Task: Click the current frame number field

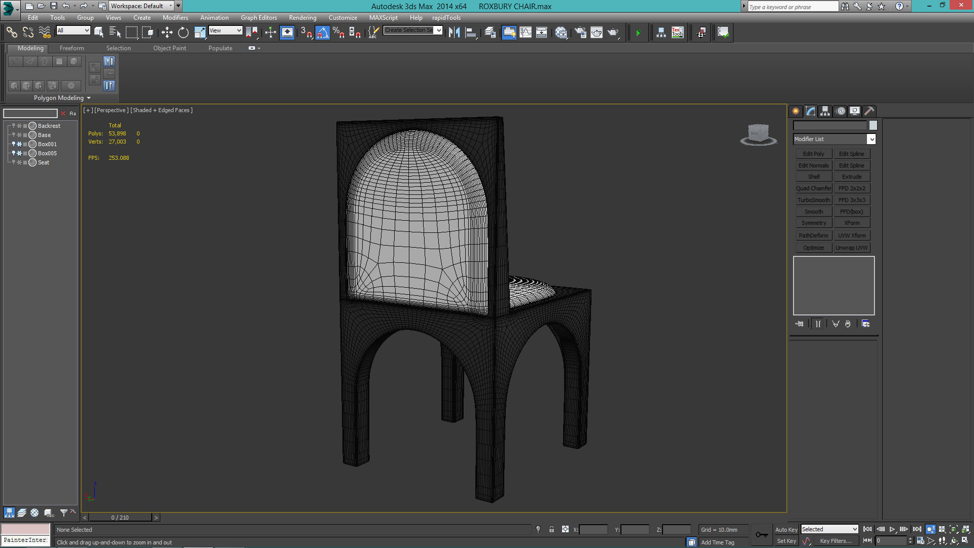Action: (891, 541)
